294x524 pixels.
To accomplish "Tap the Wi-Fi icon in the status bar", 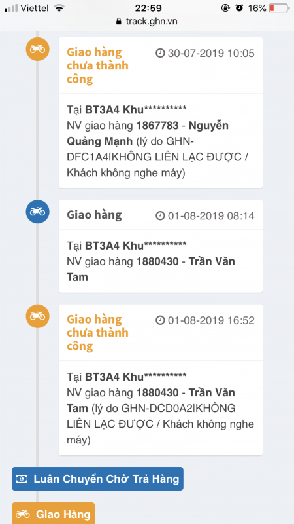I will pyautogui.click(x=59, y=8).
